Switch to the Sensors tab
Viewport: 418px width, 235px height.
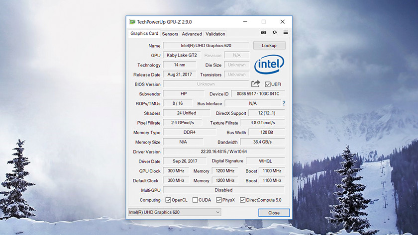click(170, 34)
